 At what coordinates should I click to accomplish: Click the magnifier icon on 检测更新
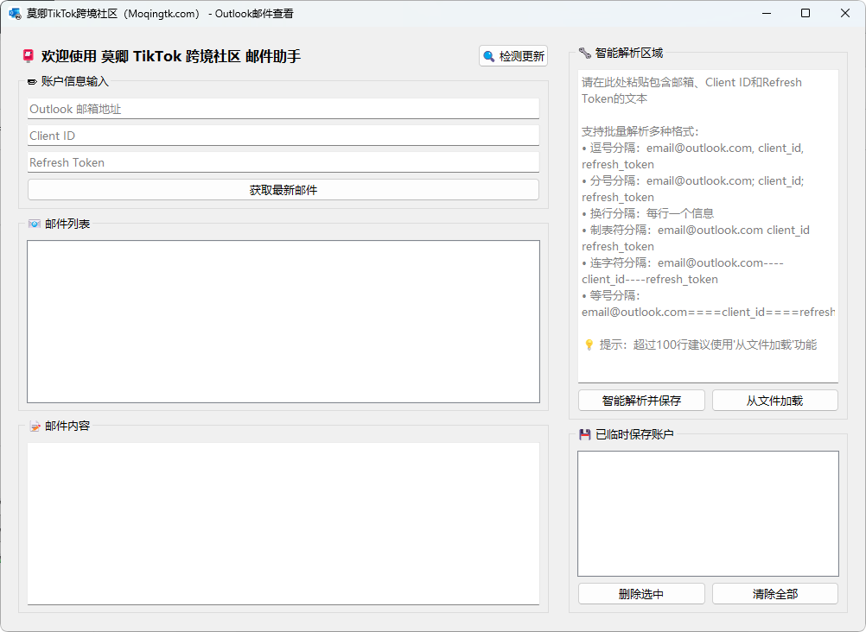[x=489, y=56]
